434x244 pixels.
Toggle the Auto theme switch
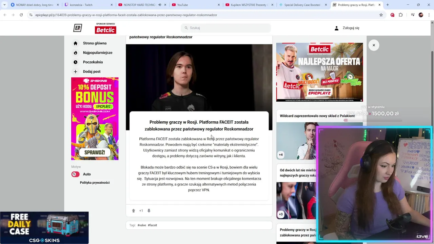[75, 174]
